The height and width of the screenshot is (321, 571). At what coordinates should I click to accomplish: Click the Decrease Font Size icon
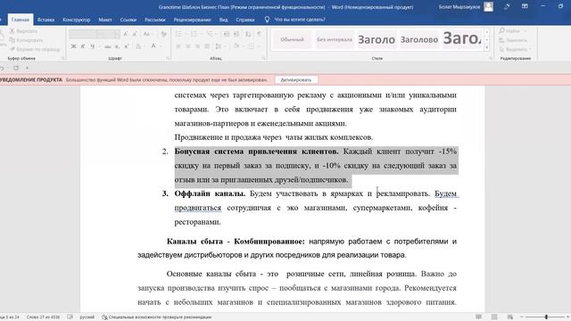point(135,34)
